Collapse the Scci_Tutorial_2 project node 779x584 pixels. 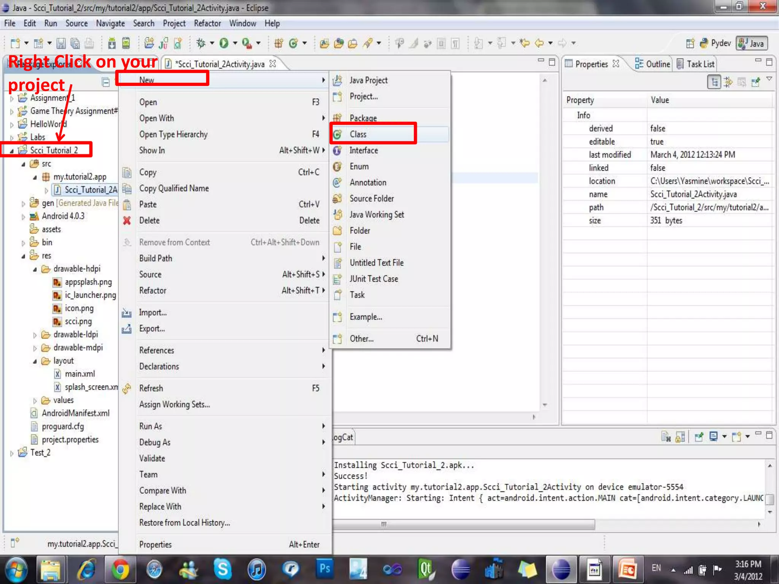coord(12,151)
